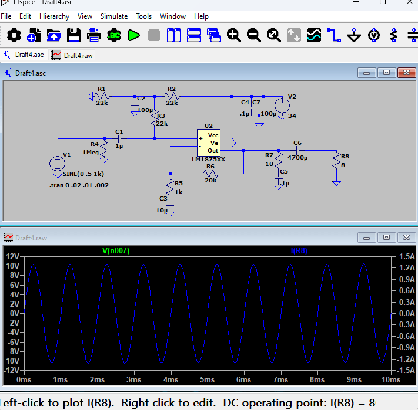Select the Place ground tool

click(x=354, y=35)
